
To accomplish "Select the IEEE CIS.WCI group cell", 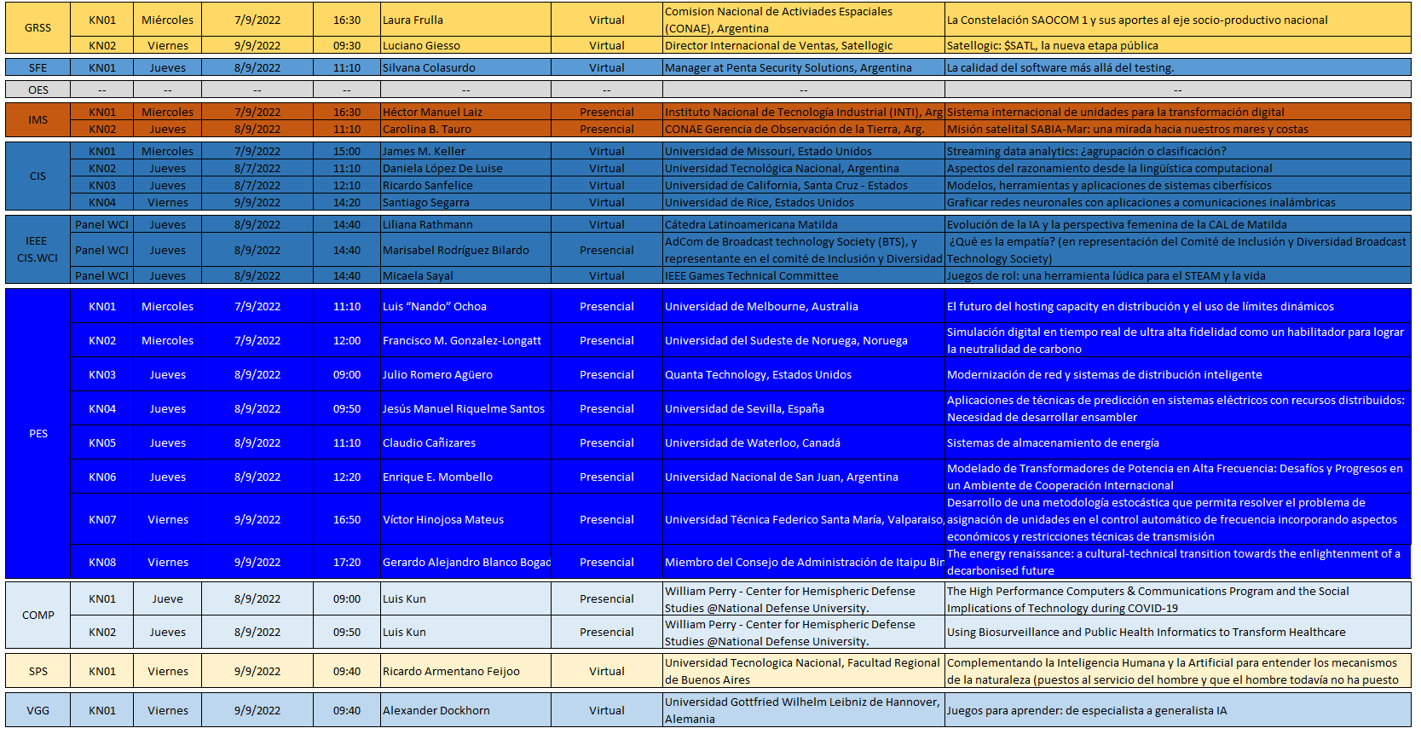I will (x=38, y=250).
